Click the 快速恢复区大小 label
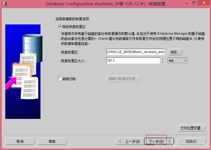 [x=73, y=61]
